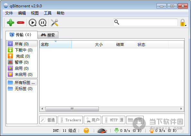Select the 未启用 (0) filter
Screen dimensions: 191x136
(x=22, y=75)
